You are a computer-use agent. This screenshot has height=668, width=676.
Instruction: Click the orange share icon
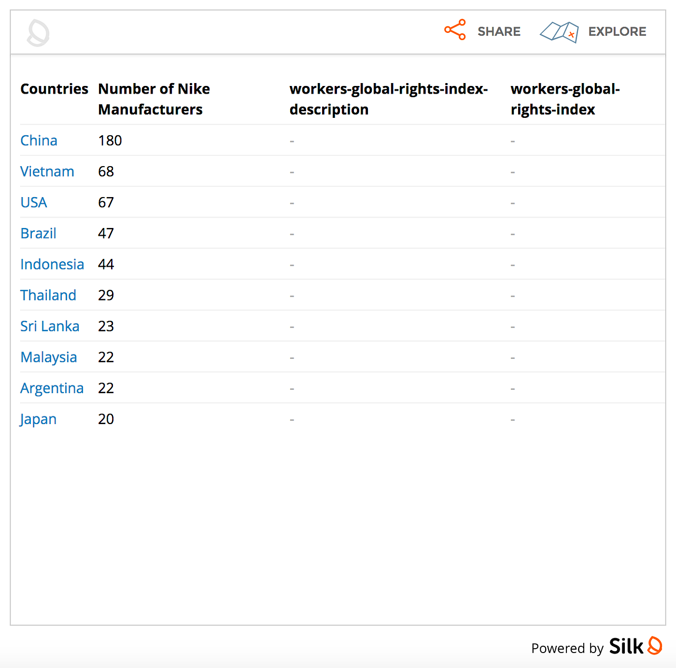pyautogui.click(x=455, y=30)
